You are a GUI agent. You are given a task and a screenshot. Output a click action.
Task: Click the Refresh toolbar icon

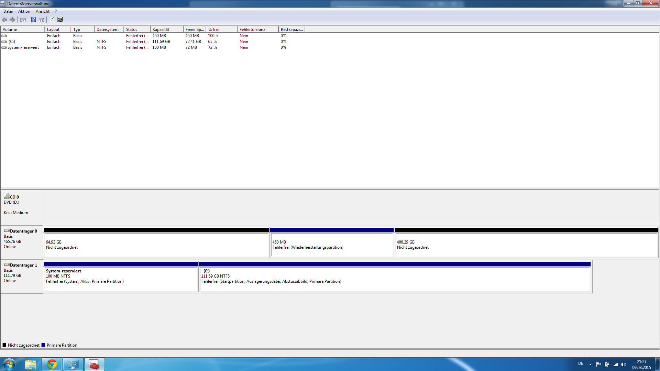(x=52, y=20)
